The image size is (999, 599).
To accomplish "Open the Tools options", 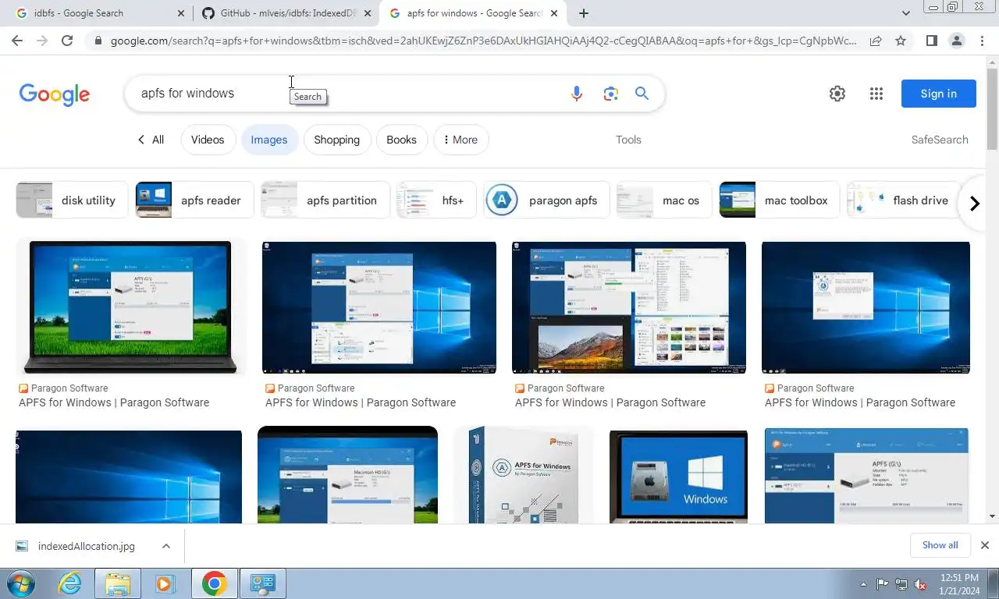I will [628, 140].
